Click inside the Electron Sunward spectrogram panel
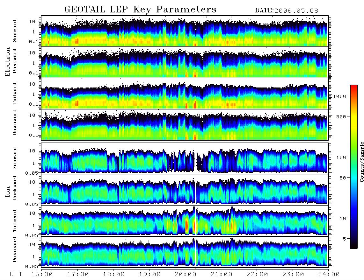 tap(185, 31)
